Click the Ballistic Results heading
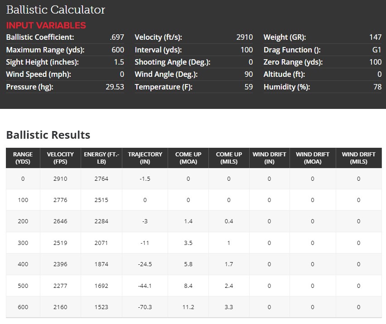This screenshot has width=386, height=324. [48, 135]
